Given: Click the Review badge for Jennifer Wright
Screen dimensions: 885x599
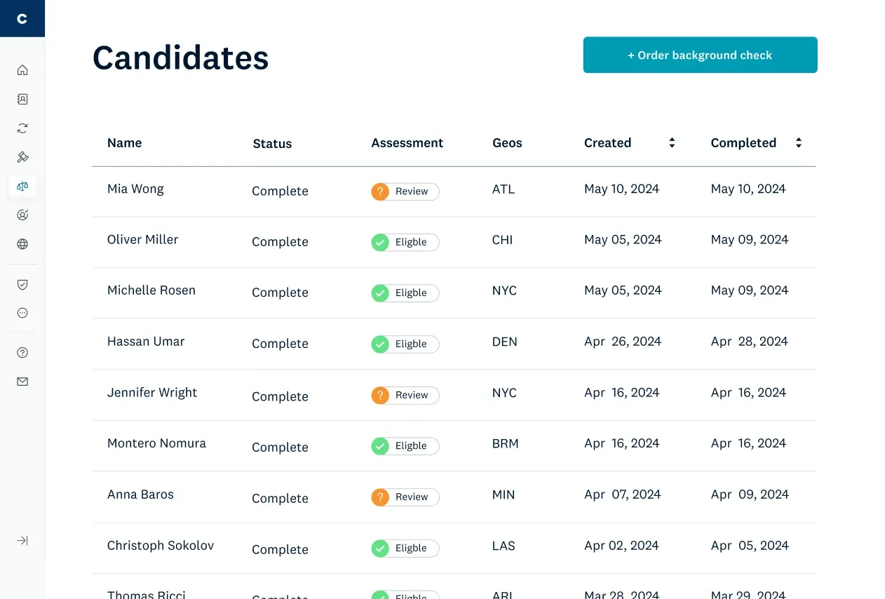Looking at the screenshot, I should click(405, 396).
